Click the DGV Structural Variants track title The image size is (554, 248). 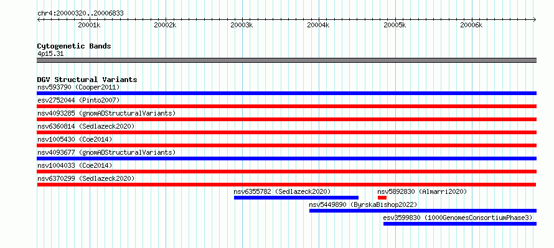tap(87, 80)
